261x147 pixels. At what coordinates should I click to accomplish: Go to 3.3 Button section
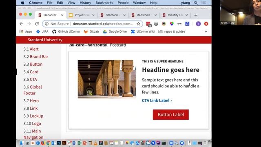coord(33,64)
